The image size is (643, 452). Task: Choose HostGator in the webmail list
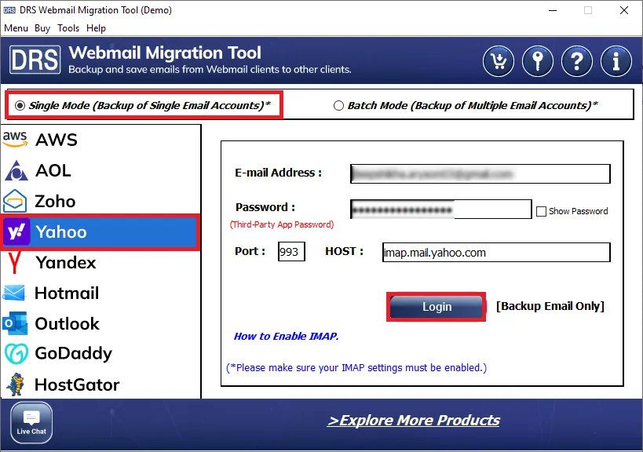point(100,385)
